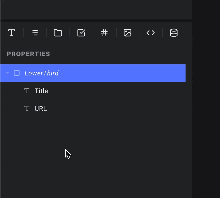The width and height of the screenshot is (220, 198).
Task: Click the highlighted LowerThird row's empty blue area
Action: (x=122, y=73)
